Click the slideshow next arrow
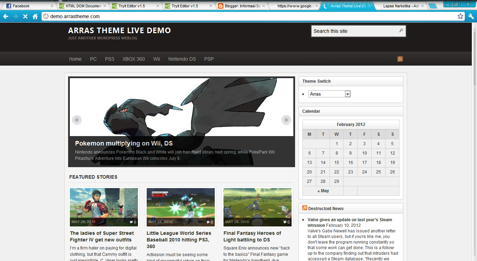477x261 pixels. pos(286,120)
